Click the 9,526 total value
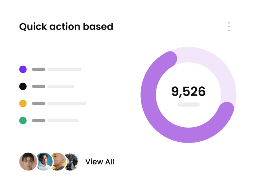This screenshot has width=256, height=192. click(x=188, y=92)
